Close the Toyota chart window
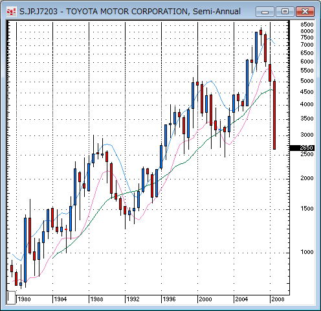 [305, 12]
